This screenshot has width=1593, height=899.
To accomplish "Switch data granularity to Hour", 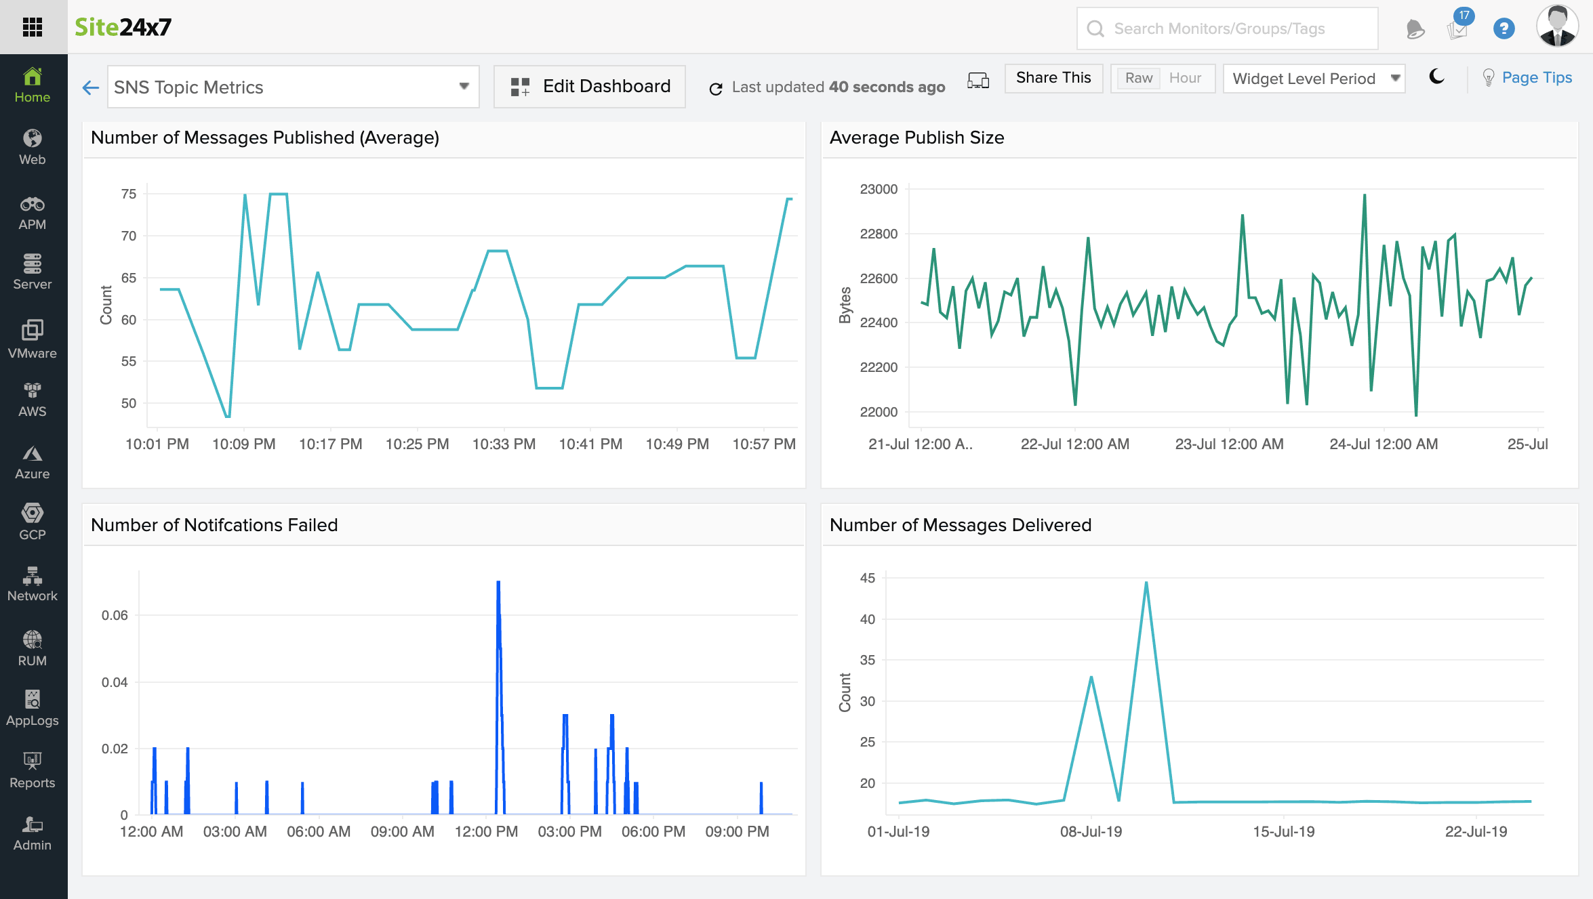I will coord(1185,79).
